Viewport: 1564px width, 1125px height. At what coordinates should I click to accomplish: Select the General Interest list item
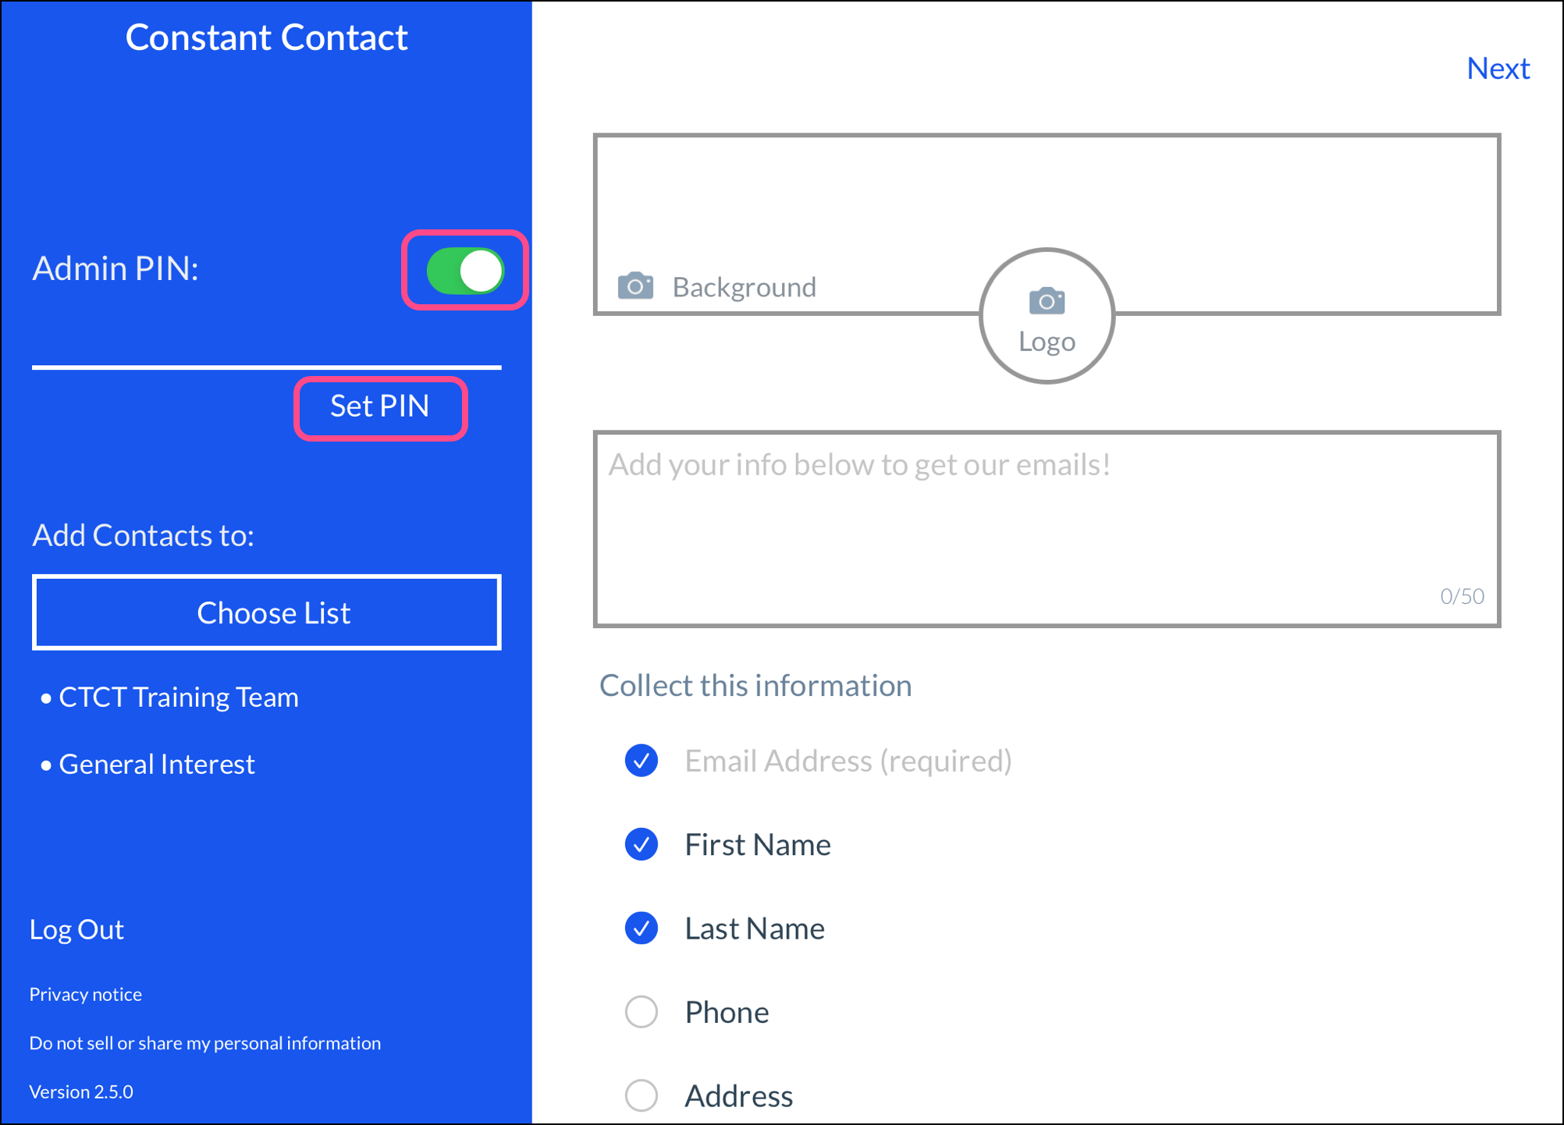coord(156,764)
